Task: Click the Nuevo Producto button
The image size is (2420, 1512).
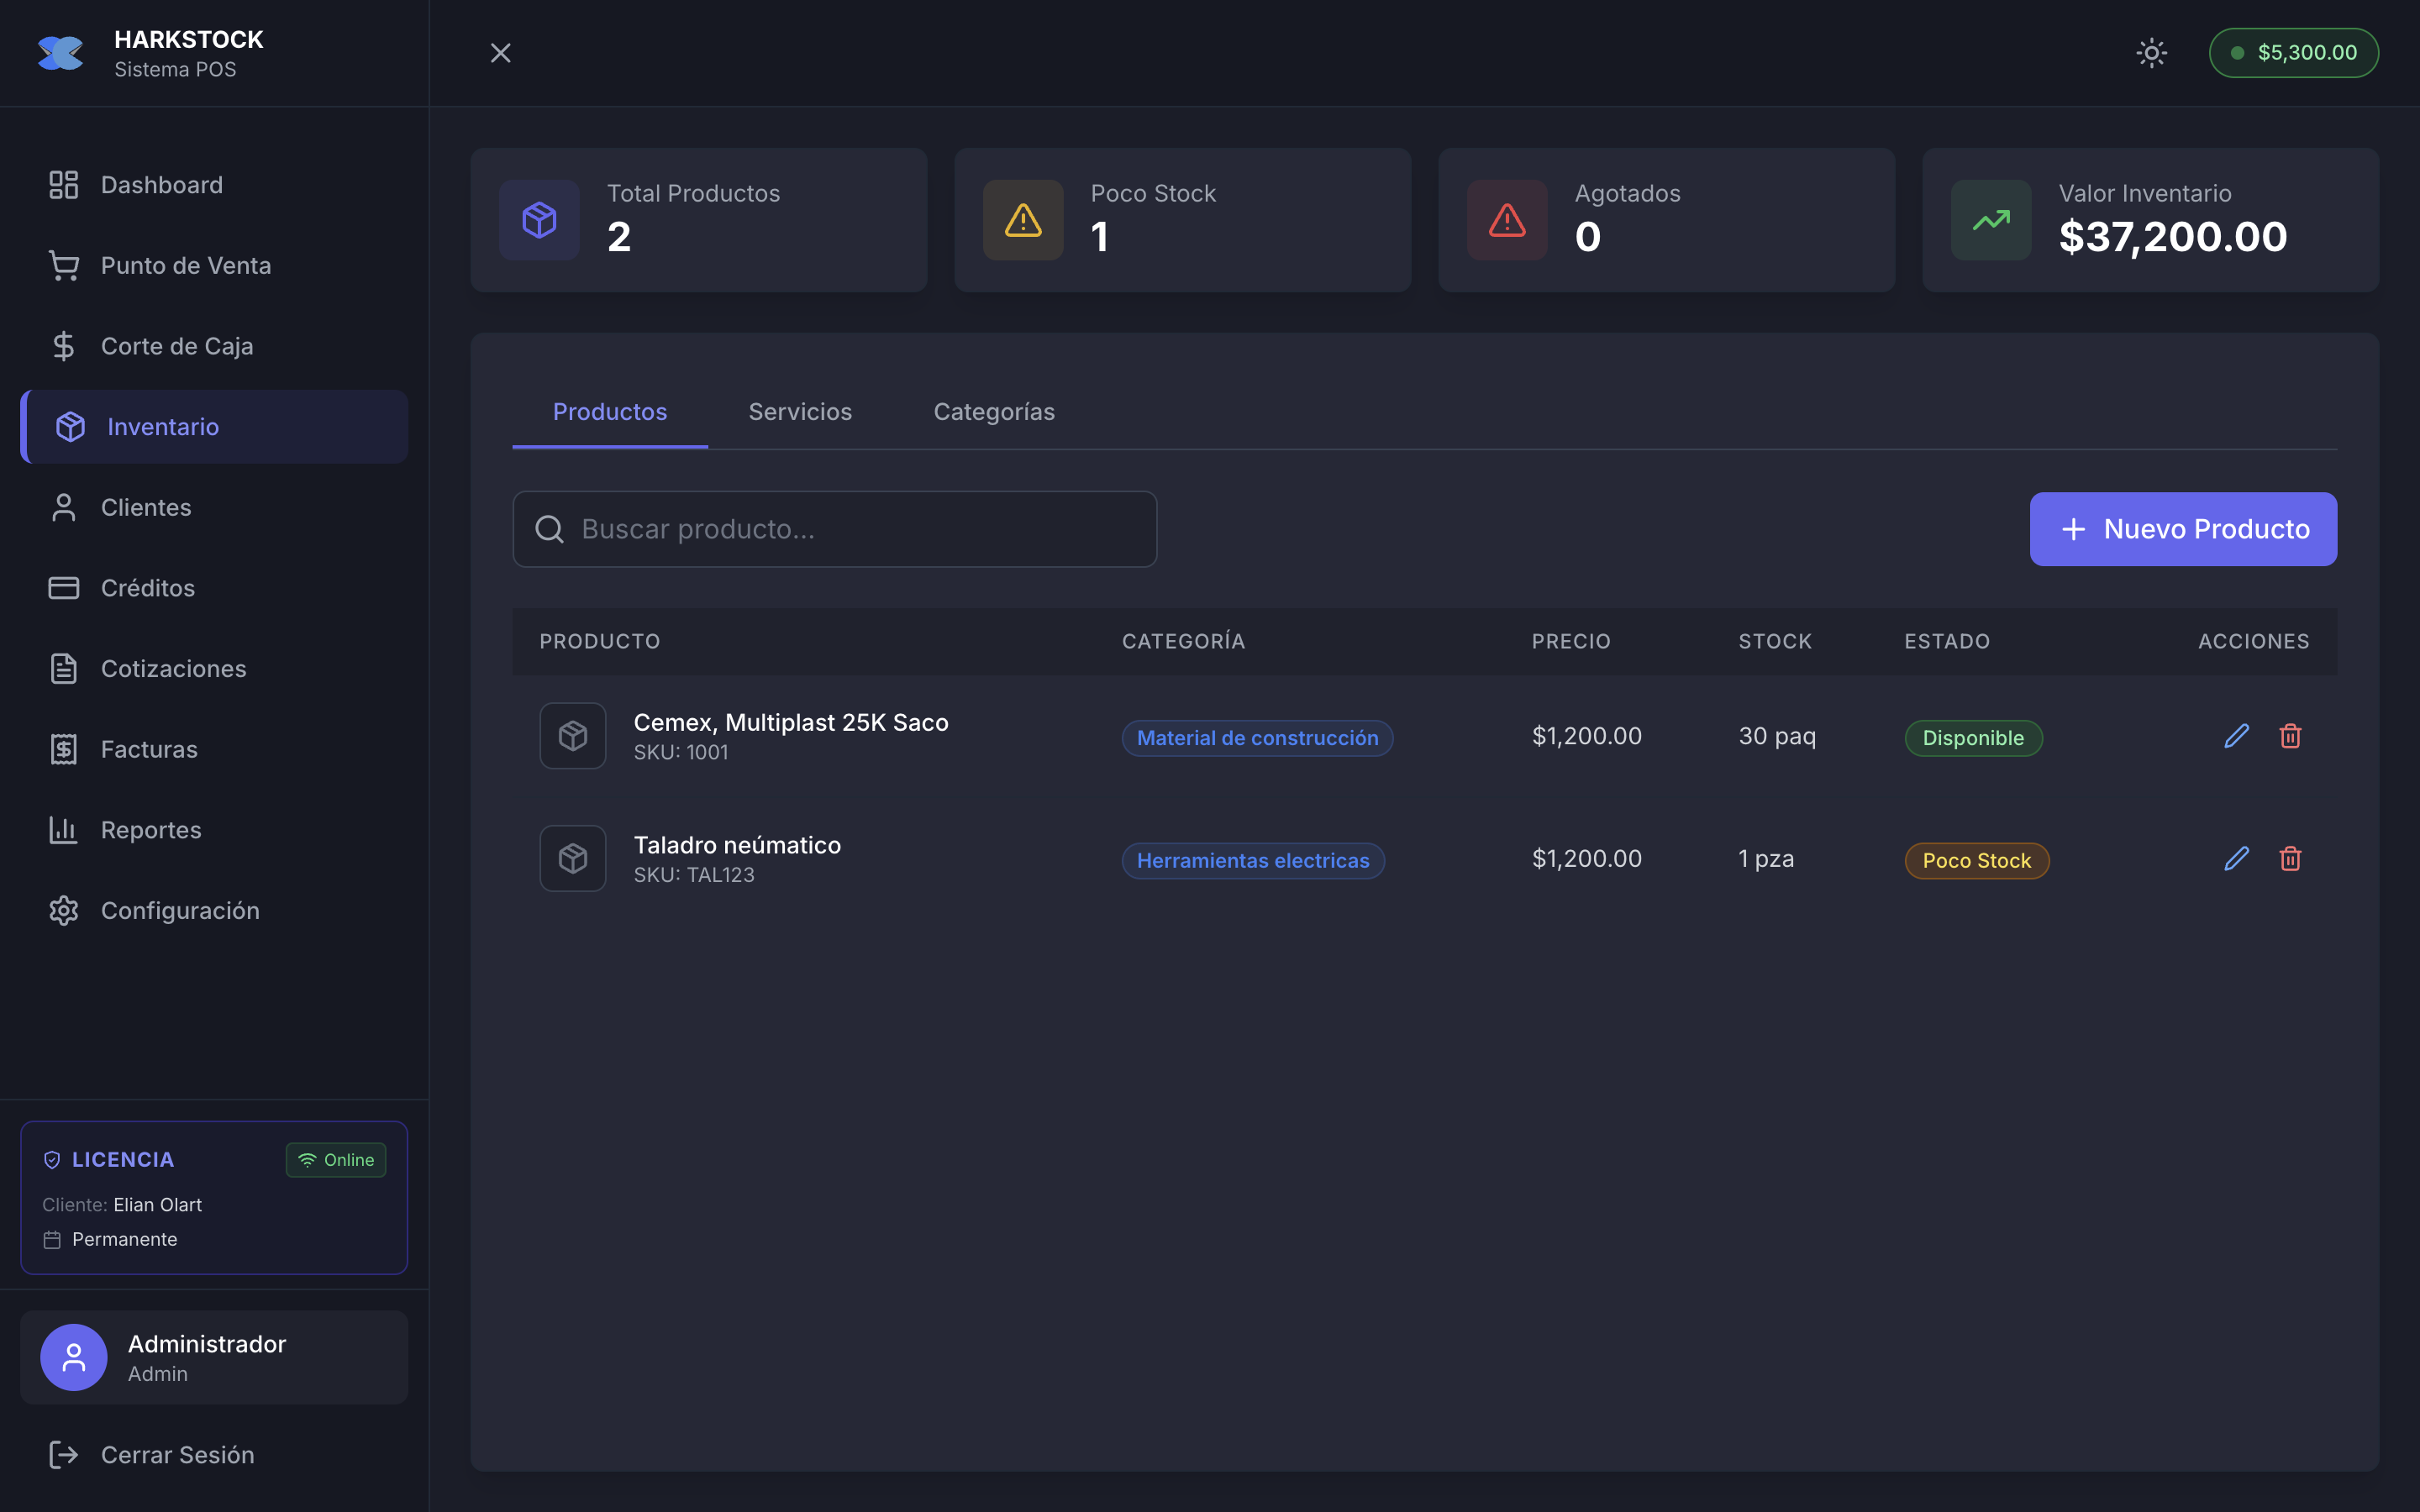Action: [x=2182, y=529]
